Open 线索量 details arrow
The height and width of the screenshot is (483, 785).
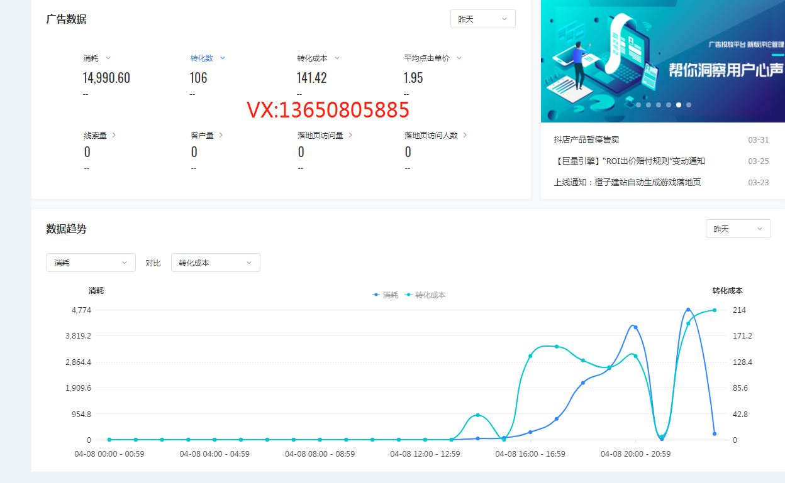point(114,135)
